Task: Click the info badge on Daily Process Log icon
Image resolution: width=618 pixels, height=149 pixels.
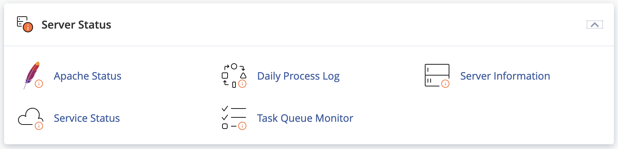Action: tap(242, 84)
